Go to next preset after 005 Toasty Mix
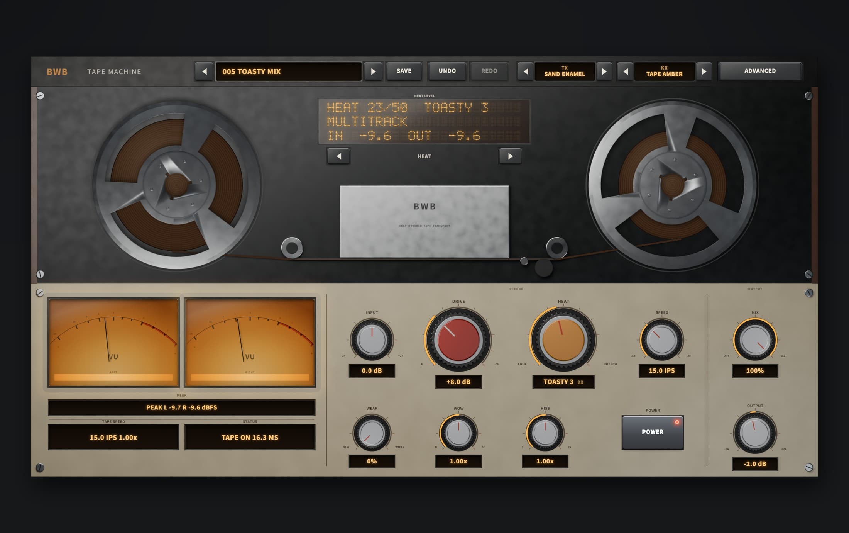The height and width of the screenshot is (533, 849). tap(373, 71)
